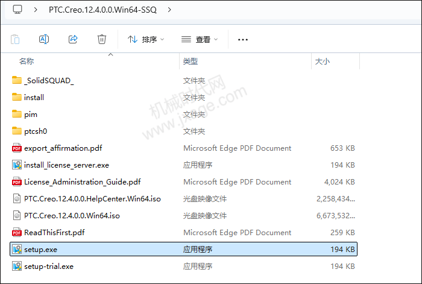
Task: Select the ptcsh0 folder icon
Action: coord(17,131)
